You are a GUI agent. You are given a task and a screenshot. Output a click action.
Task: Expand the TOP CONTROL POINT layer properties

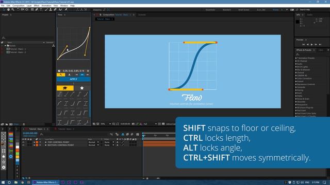[x=35, y=142]
